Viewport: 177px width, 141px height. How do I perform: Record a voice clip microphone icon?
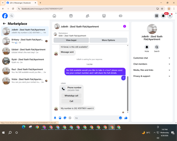point(55,118)
